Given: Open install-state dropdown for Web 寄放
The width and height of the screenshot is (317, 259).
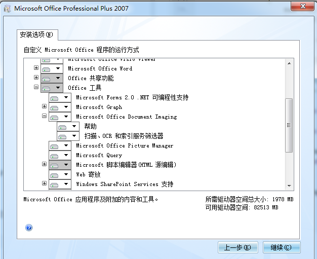Looking at the screenshot, I should [60, 175].
